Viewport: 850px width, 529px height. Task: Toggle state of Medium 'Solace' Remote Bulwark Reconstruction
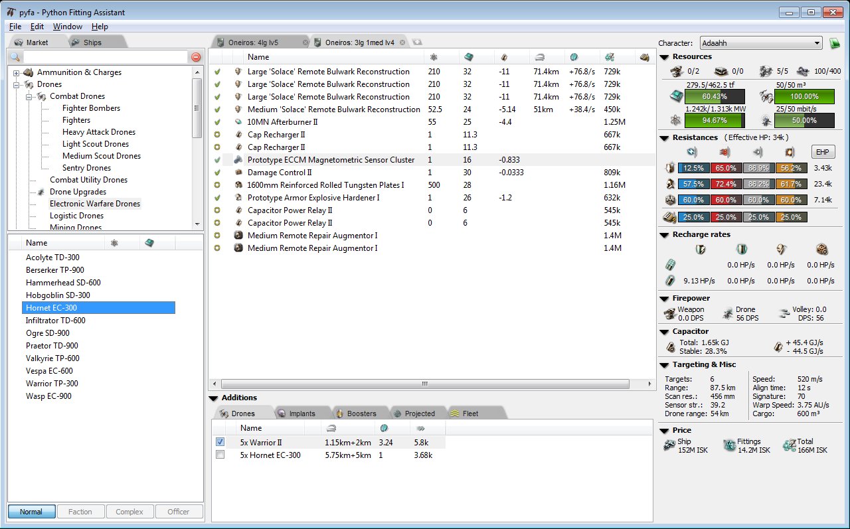tap(217, 110)
